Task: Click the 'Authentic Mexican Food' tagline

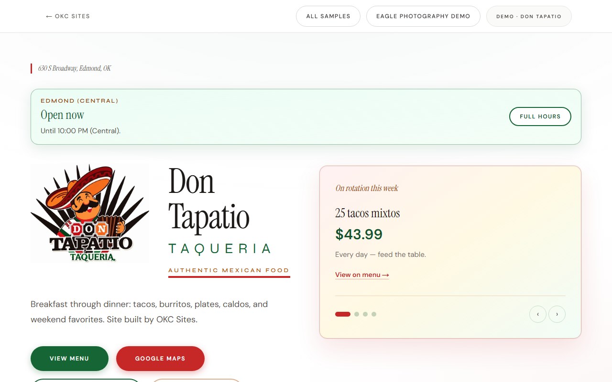Action: pos(229,270)
